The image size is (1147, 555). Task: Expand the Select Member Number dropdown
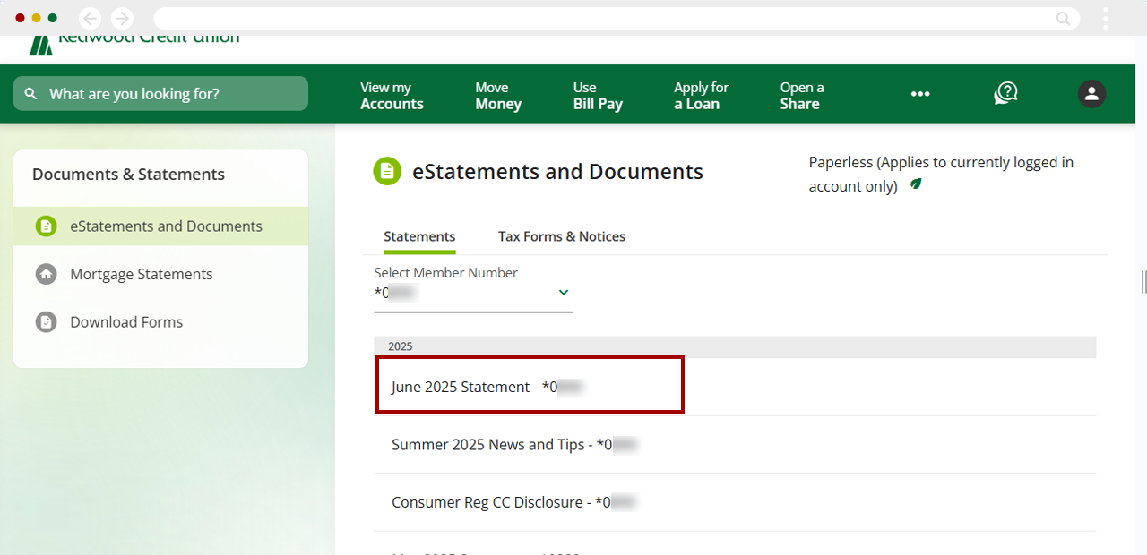click(473, 292)
